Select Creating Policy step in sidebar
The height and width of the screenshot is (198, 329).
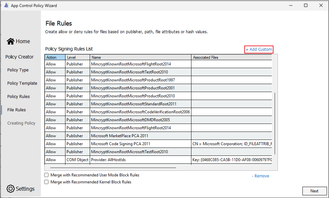21,123
